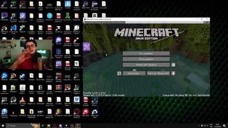Start Un jugador in Minecraft menu
Viewport: 228px width, 128px height.
146,54
